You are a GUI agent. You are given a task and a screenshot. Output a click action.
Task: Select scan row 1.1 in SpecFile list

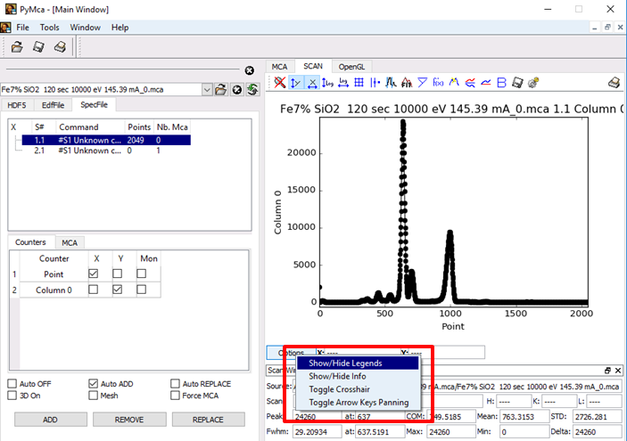(x=106, y=140)
